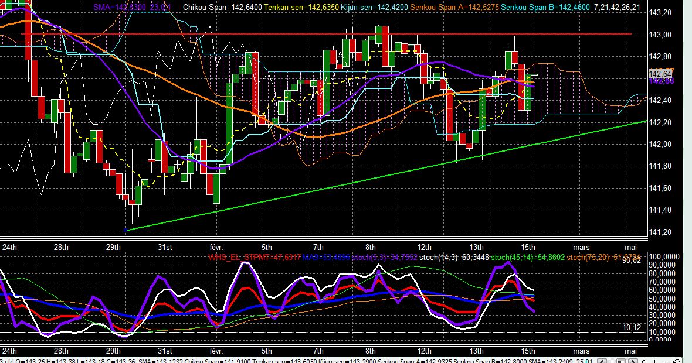Click the 143,20 price axis label

(661, 12)
